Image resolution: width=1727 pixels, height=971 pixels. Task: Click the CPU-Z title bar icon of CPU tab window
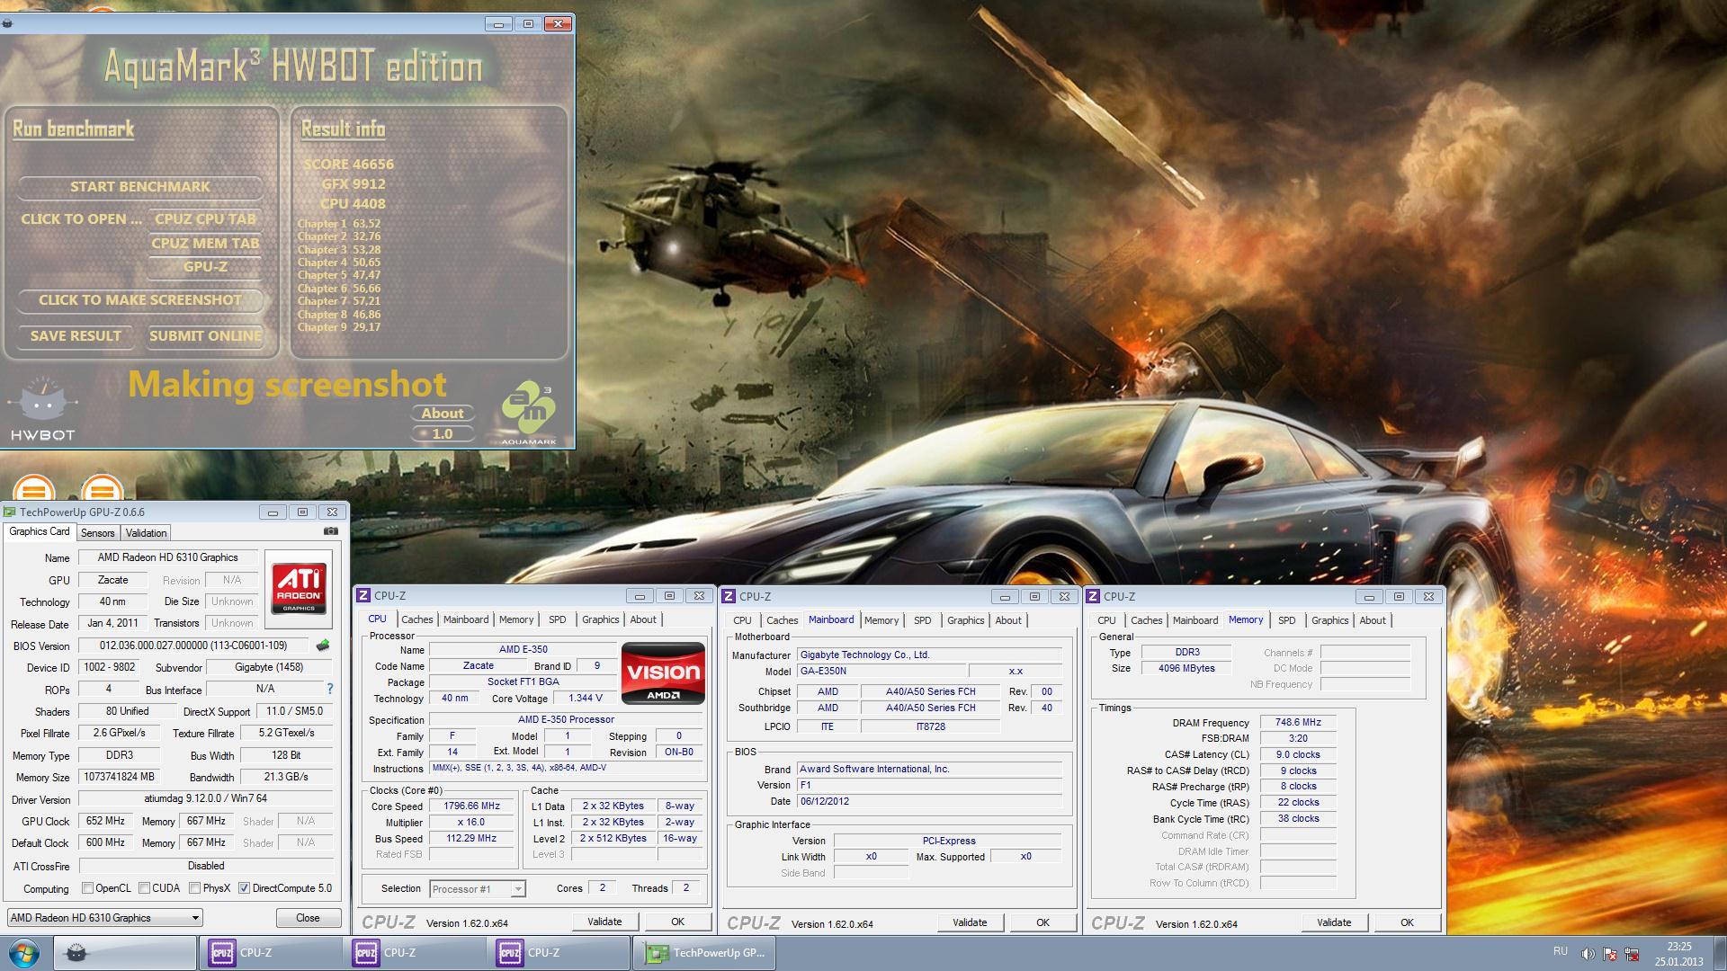(363, 595)
